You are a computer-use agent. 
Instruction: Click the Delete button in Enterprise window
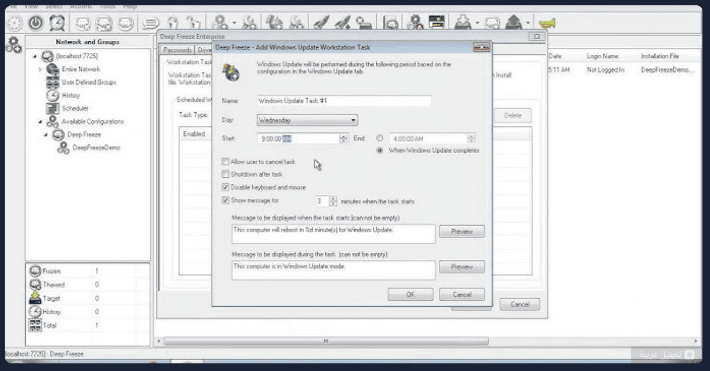512,116
